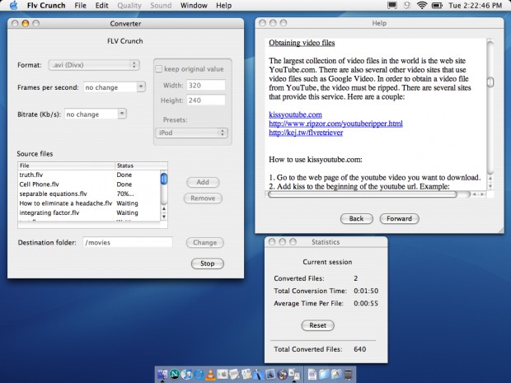Click the display status menu icon
Viewport: 511px width, 383px height.
pyautogui.click(x=392, y=5)
